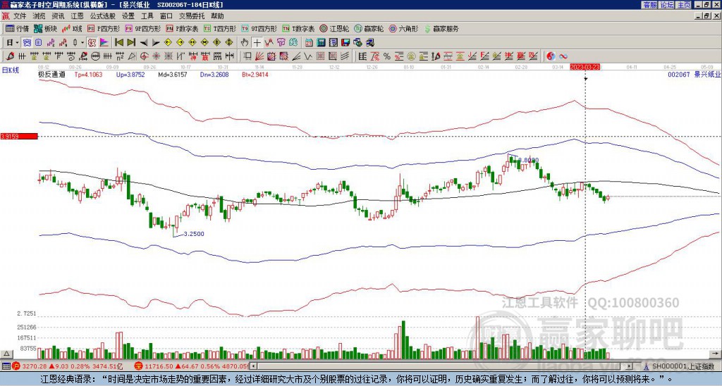Click the 日K线 label
This screenshot has height=386, width=722.
(x=11, y=70)
